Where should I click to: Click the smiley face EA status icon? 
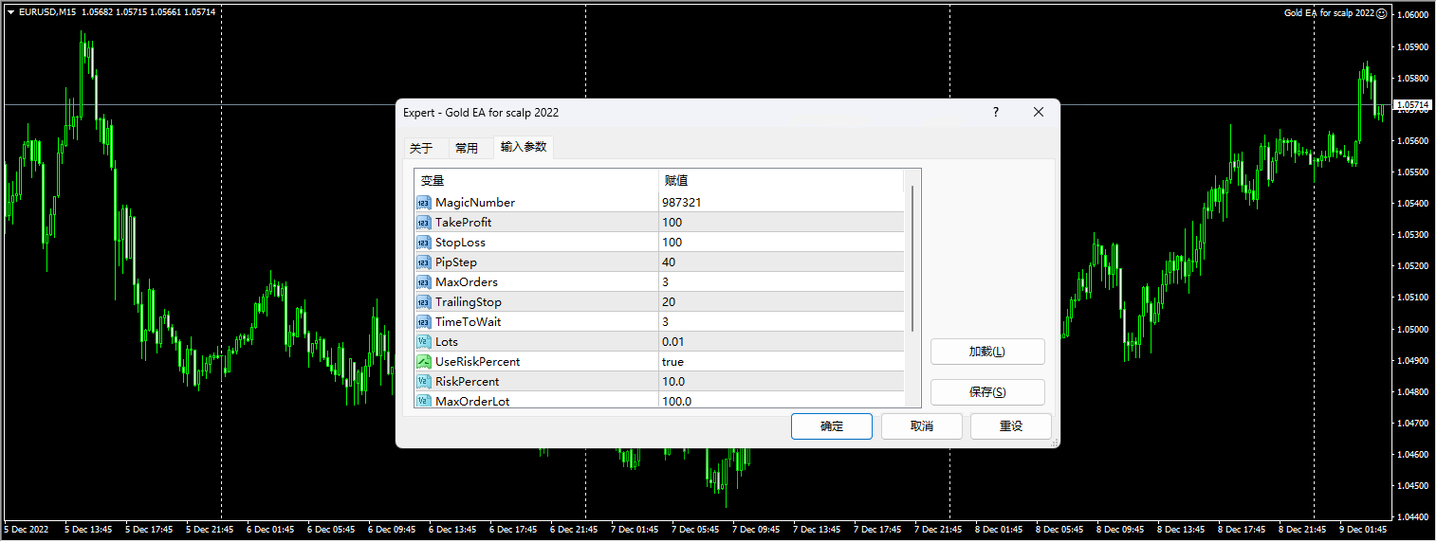[1381, 13]
